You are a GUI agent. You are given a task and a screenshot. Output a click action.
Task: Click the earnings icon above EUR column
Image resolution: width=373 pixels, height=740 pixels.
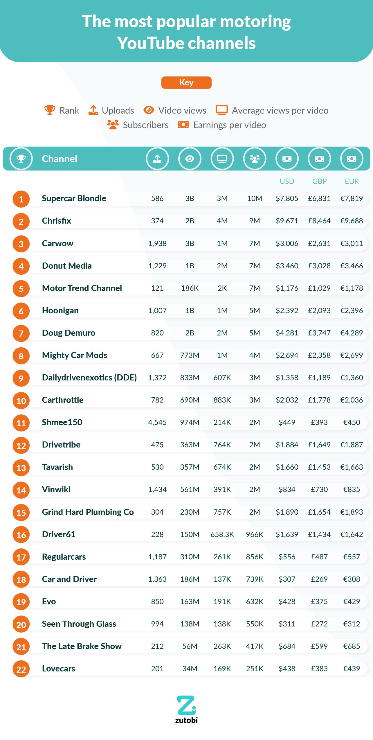tap(352, 159)
